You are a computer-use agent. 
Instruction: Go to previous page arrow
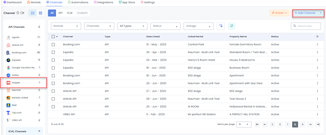pyautogui.click(x=265, y=124)
